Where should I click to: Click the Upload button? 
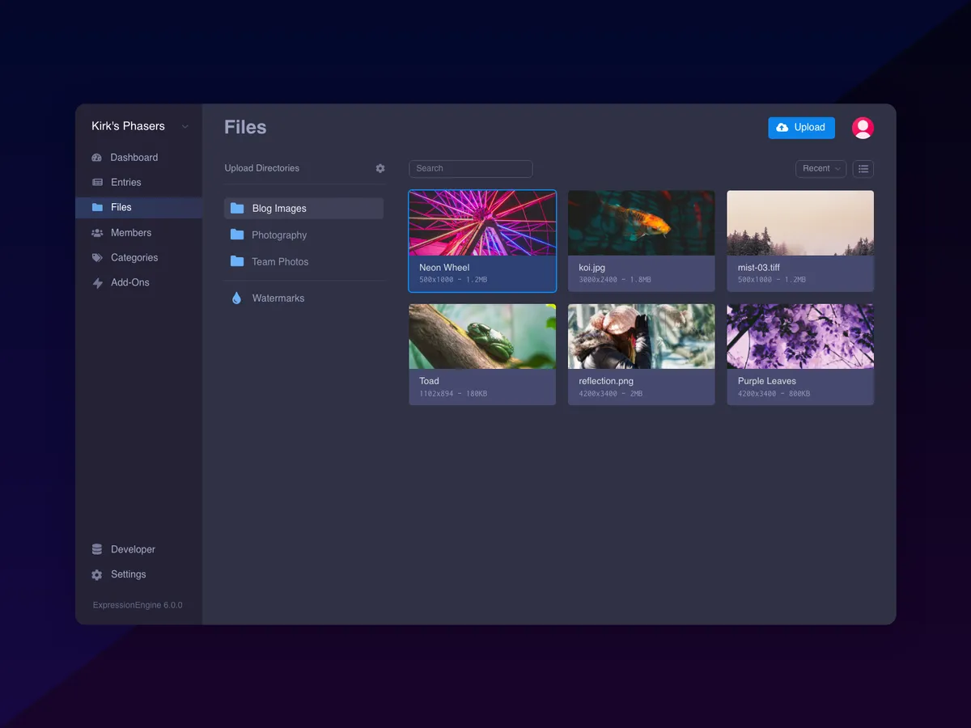(x=801, y=127)
